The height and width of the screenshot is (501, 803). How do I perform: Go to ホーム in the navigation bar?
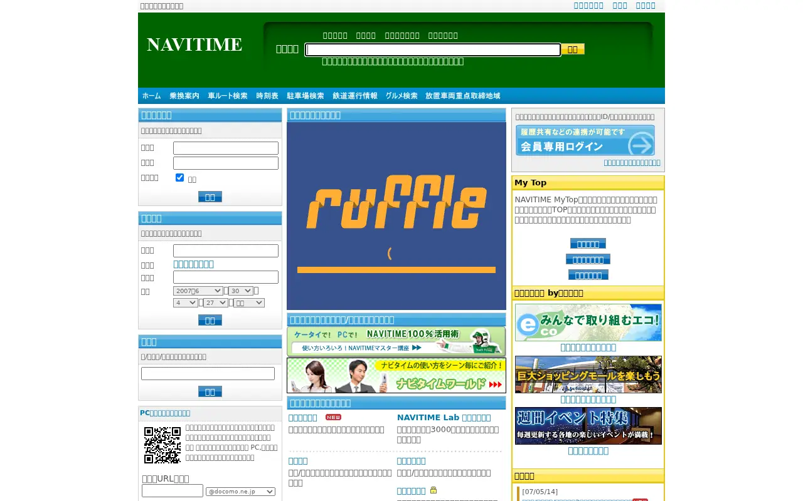pos(152,96)
